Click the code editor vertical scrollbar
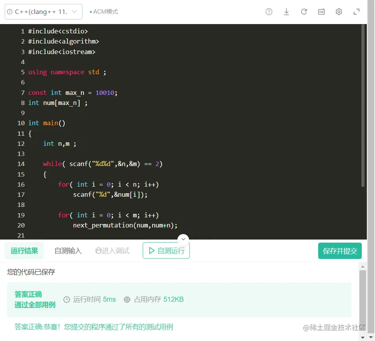Image resolution: width=375 pixels, height=341 pixels. (x=363, y=106)
